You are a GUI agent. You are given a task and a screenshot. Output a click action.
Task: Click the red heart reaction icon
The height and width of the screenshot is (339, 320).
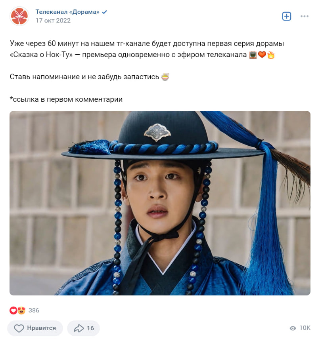[x=13, y=310]
